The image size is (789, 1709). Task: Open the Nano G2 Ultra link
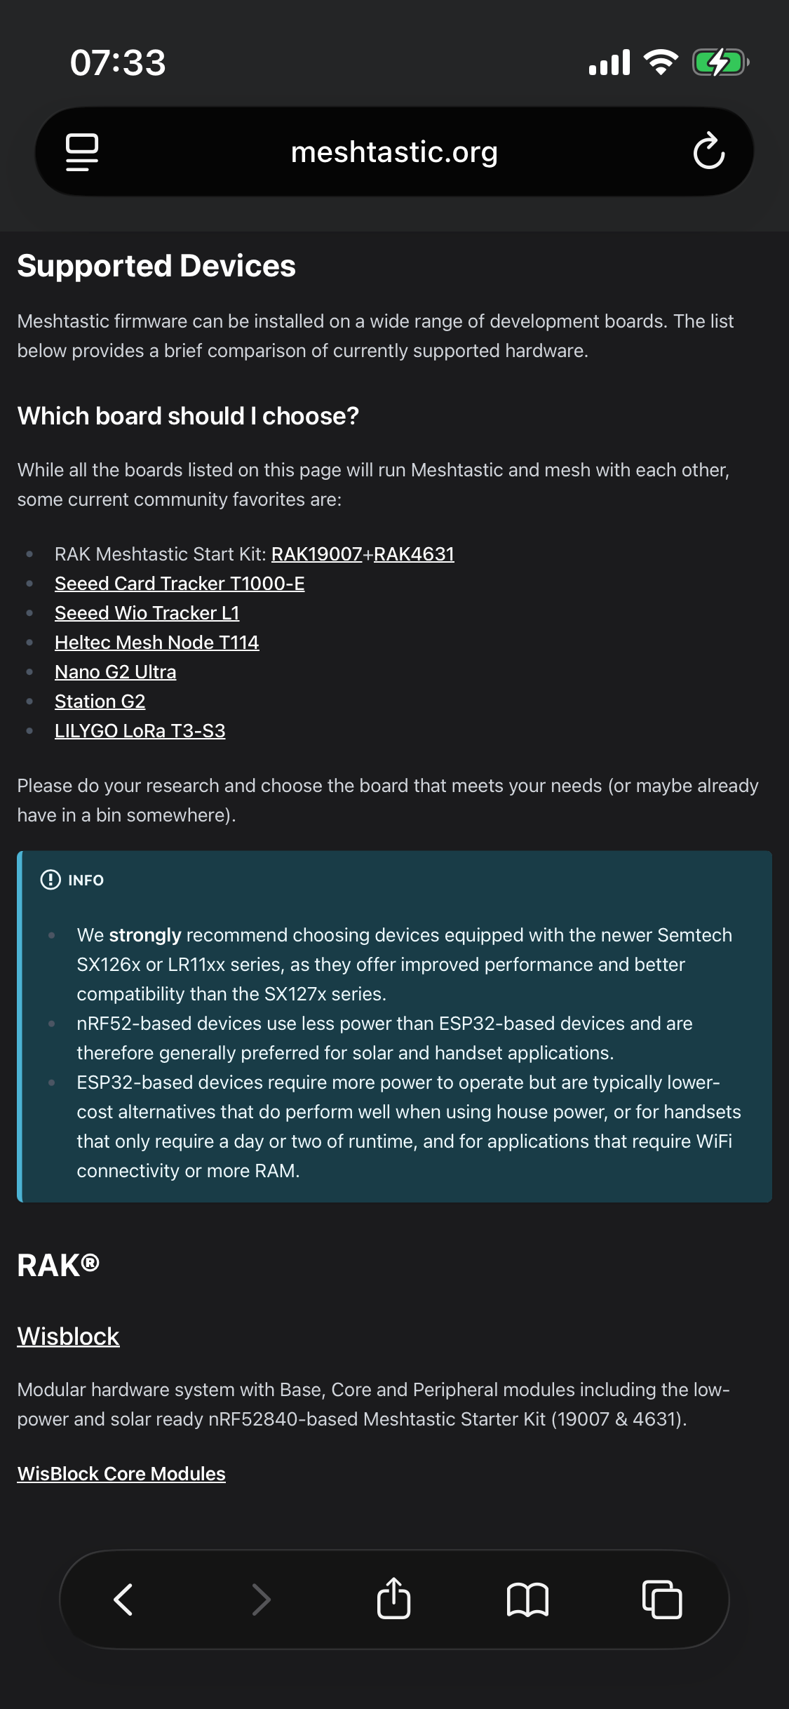click(116, 672)
